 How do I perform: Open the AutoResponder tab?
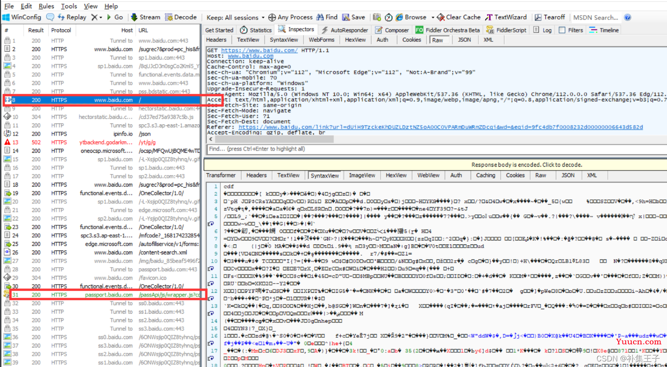click(x=345, y=30)
